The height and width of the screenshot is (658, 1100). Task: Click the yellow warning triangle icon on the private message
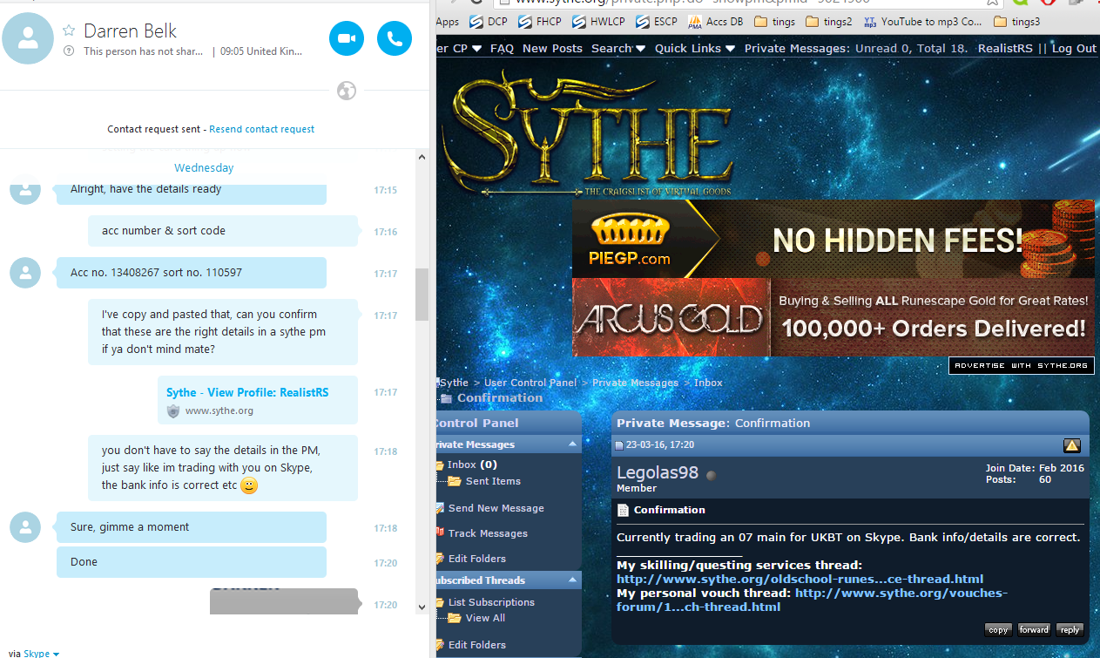1072,445
